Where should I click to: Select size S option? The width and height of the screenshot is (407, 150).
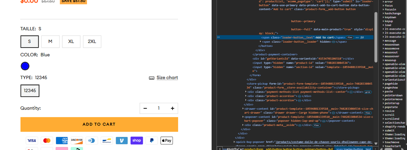click(29, 41)
